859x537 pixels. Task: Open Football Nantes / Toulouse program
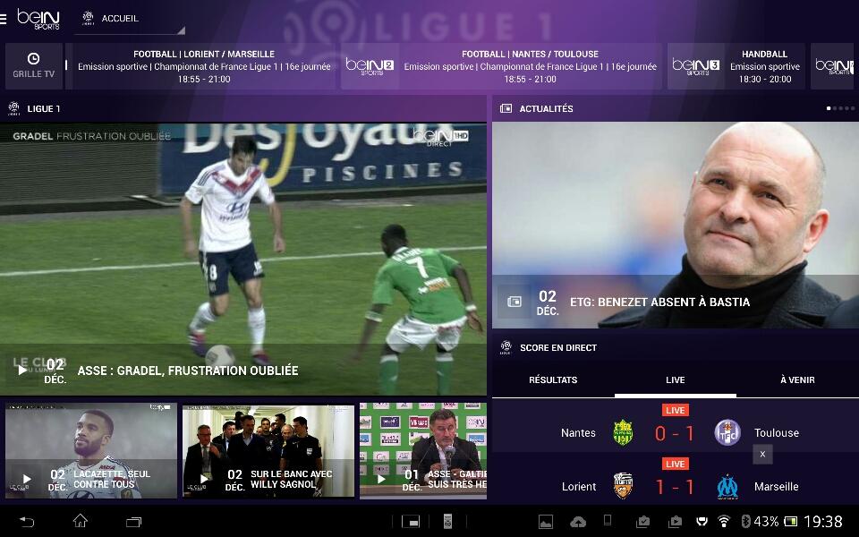pyautogui.click(x=530, y=66)
